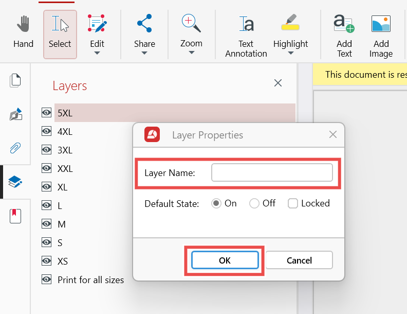Toggle the M layer eye icon
Image resolution: width=407 pixels, height=314 pixels.
[46, 224]
